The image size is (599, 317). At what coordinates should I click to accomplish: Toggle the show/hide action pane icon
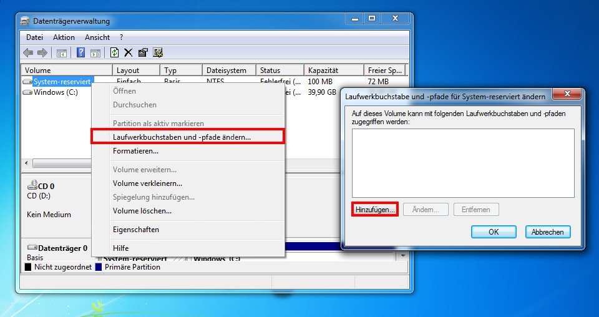coord(95,52)
